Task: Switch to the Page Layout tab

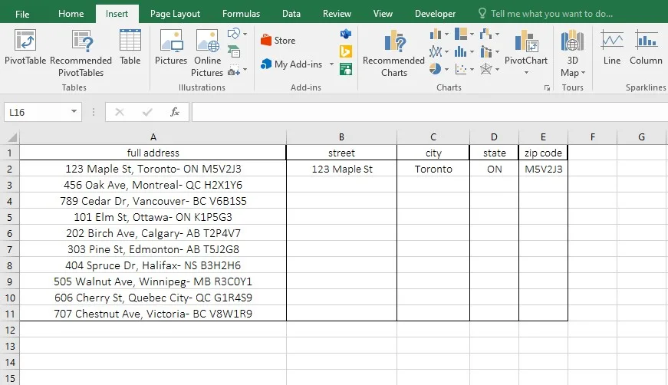Action: tap(175, 14)
